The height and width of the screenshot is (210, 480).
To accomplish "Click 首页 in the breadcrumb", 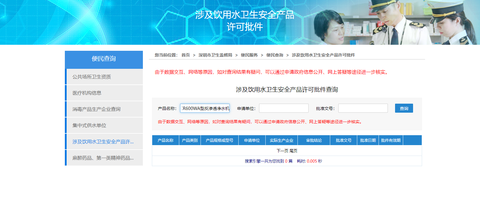I will (x=186, y=55).
